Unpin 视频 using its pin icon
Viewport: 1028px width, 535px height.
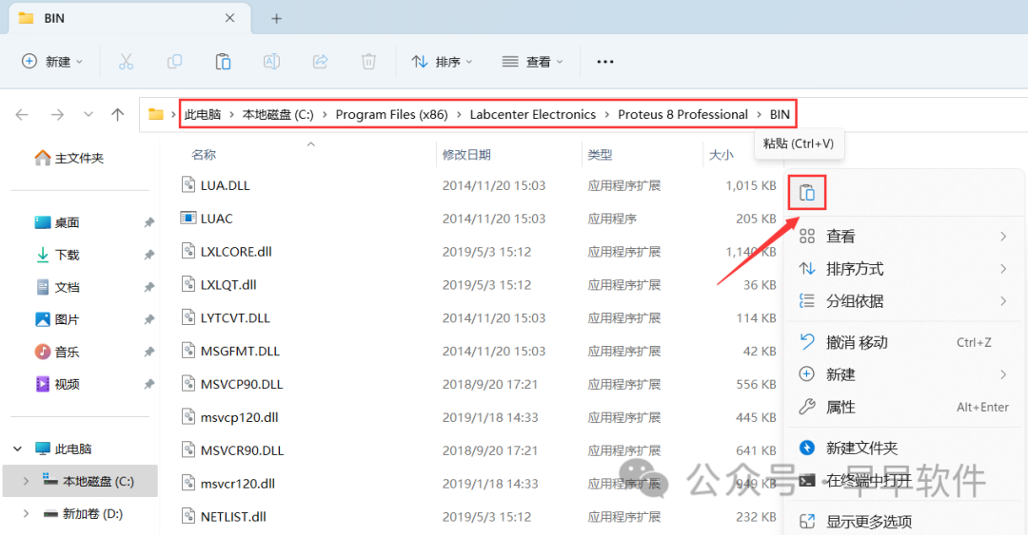click(149, 384)
